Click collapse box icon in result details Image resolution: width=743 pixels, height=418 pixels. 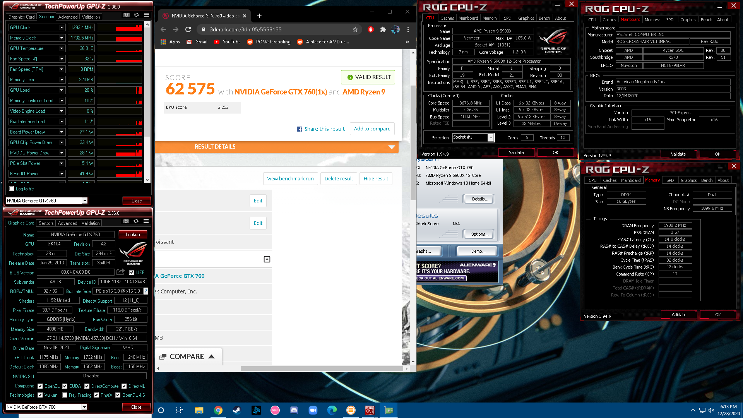267,259
